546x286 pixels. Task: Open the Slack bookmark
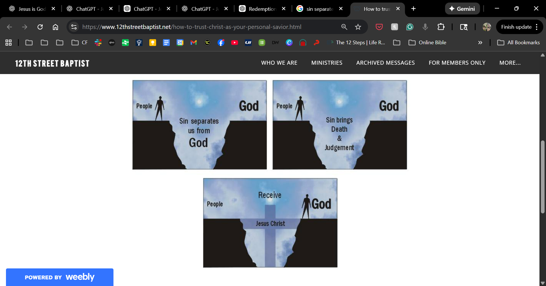click(x=98, y=43)
